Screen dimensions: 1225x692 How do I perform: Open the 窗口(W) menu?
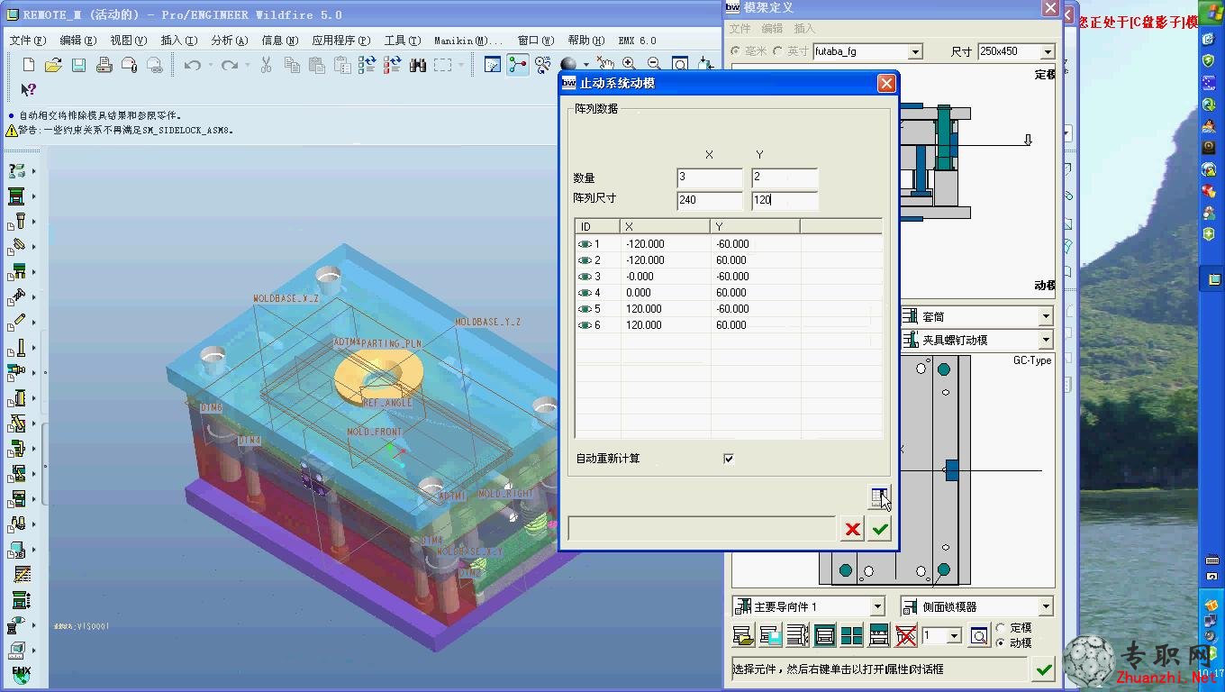(x=535, y=41)
